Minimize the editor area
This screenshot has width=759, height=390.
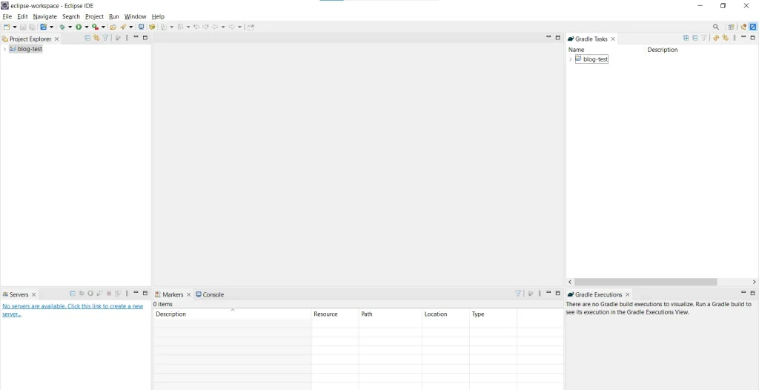point(548,37)
